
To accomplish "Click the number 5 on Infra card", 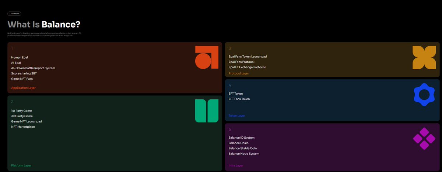I will point(230,129).
